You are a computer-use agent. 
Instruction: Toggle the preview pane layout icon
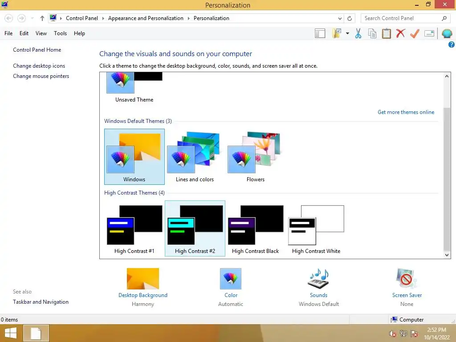tap(320, 33)
